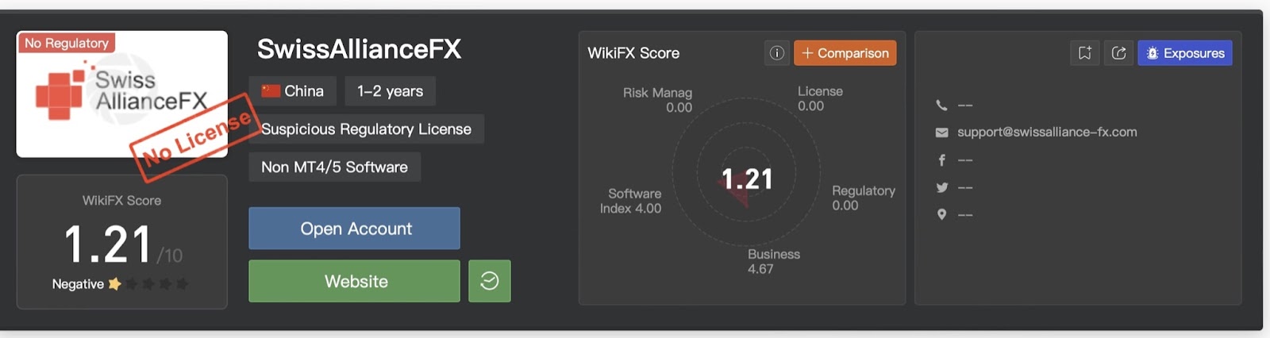Click the Risk Manag 0.00 label
The height and width of the screenshot is (338, 1270).
pos(657,100)
